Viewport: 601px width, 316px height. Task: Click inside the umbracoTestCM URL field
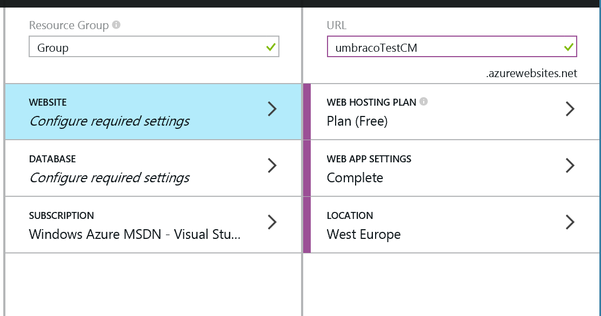pyautogui.click(x=452, y=47)
